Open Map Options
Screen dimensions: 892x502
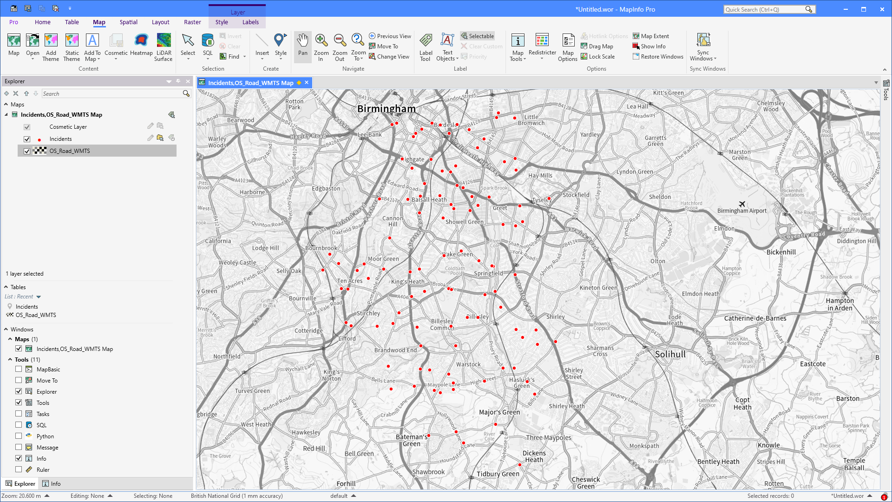coord(568,46)
